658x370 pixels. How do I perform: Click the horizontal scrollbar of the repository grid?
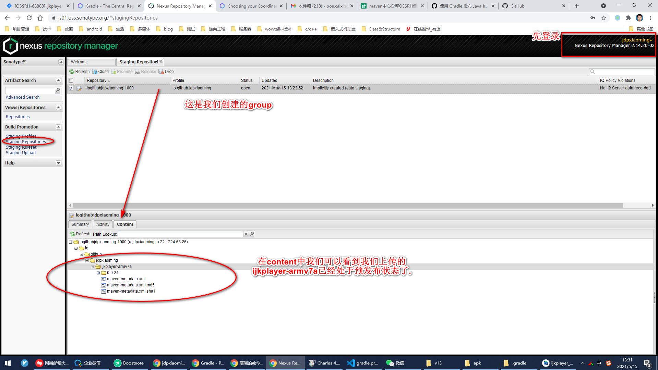click(x=348, y=206)
